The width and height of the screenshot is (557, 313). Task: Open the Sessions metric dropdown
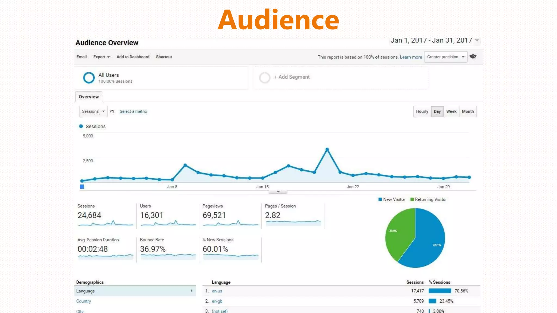(93, 111)
